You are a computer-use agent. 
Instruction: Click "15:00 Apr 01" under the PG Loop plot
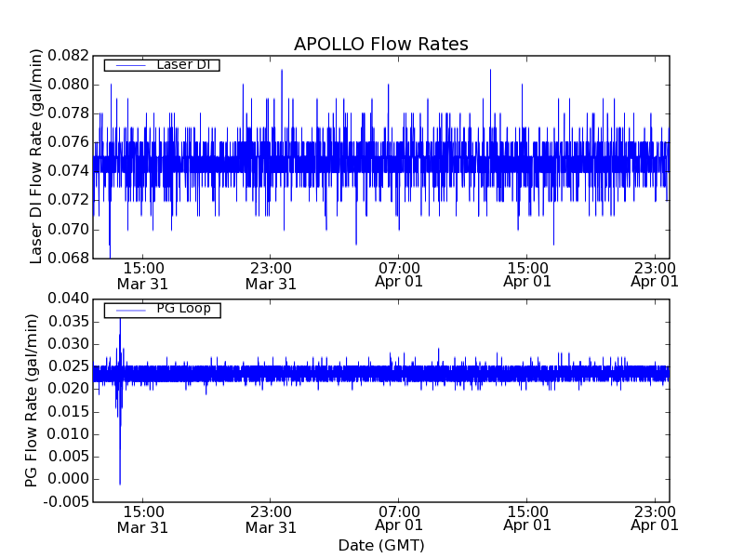(526, 519)
